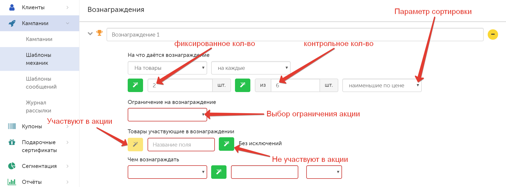506x187 pixels.
Task: Open Журнал рассылки menu item
Action: click(40, 107)
